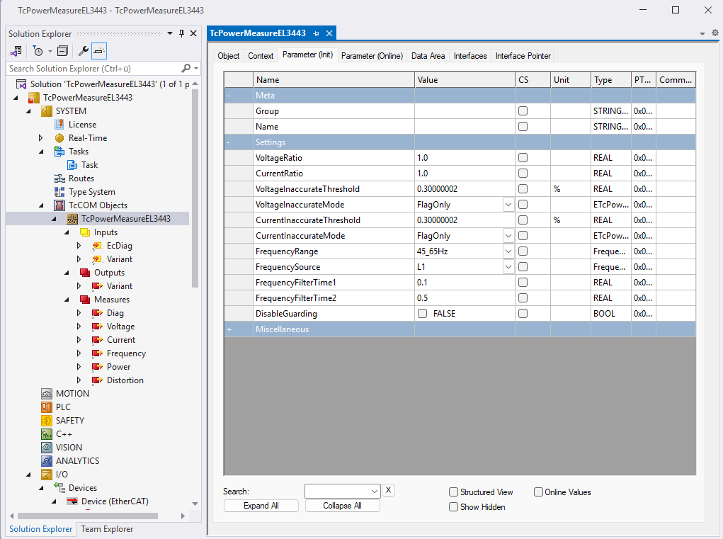Image resolution: width=723 pixels, height=539 pixels.
Task: Click the Collapse All button below Search
Action: point(342,506)
